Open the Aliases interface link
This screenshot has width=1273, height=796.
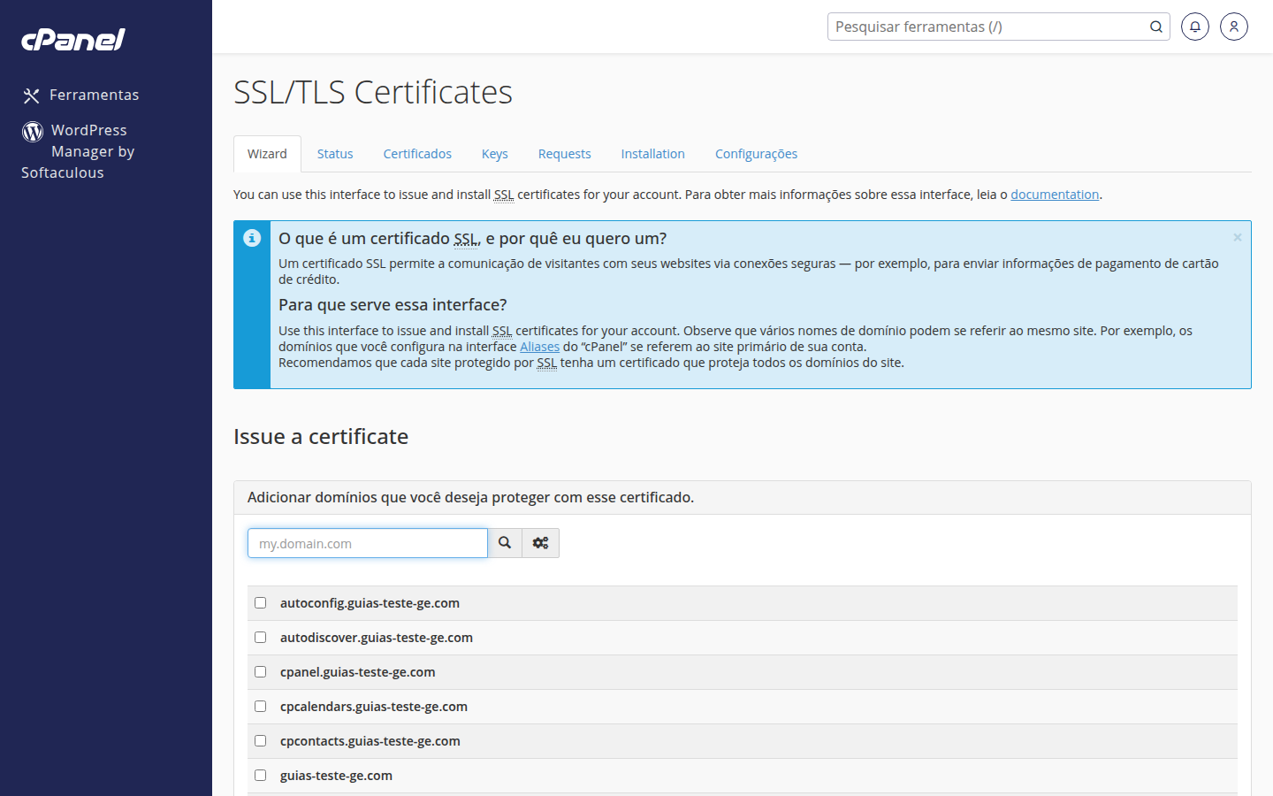(539, 347)
